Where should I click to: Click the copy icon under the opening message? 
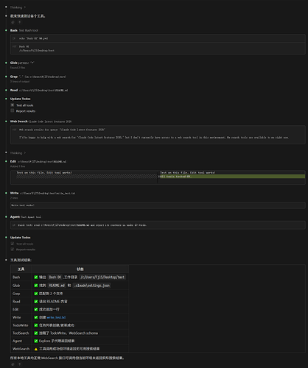point(13,22)
